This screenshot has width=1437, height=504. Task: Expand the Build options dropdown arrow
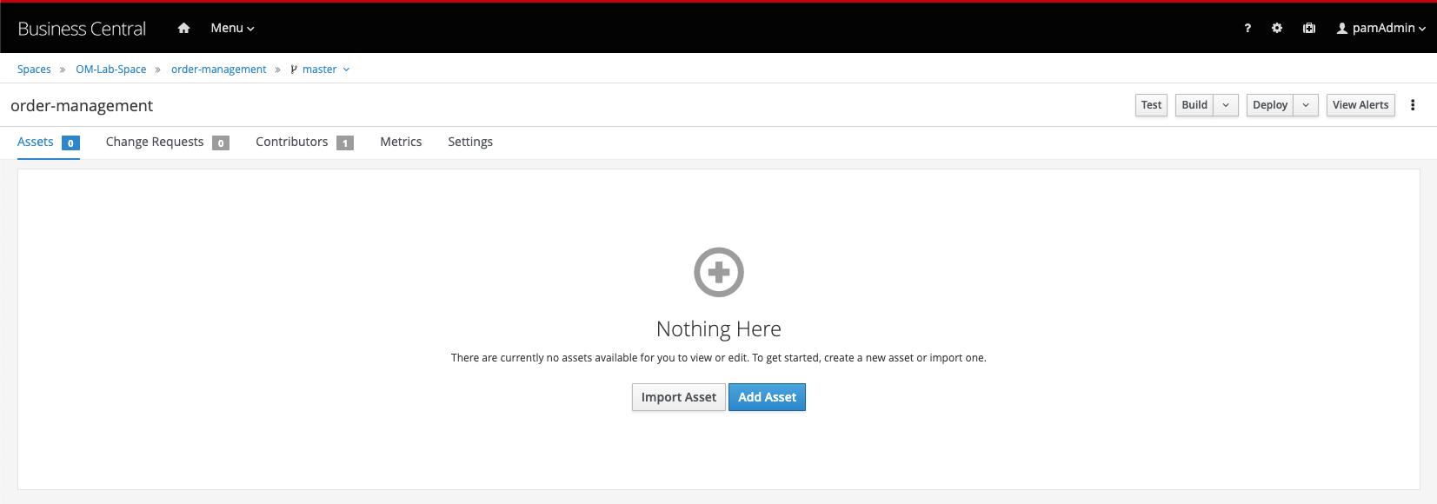coord(1226,105)
